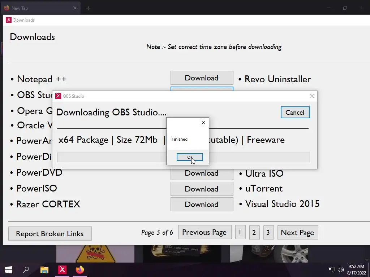Open the skull warning sign thumbnail

[95, 254]
